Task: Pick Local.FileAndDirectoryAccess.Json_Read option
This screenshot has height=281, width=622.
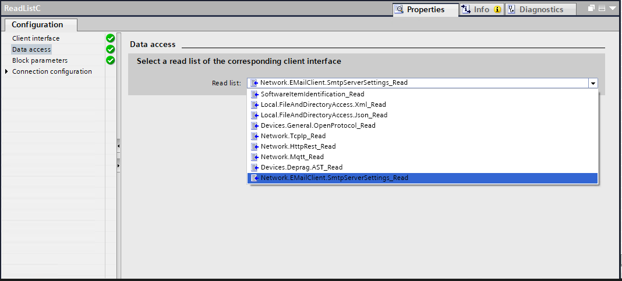Action: coord(324,115)
